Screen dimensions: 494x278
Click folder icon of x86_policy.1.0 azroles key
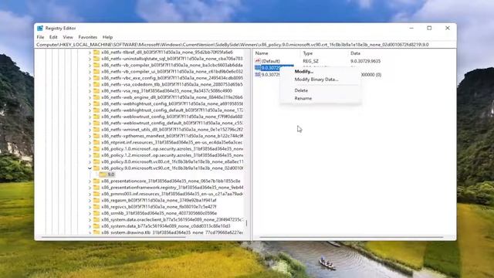tap(96, 149)
